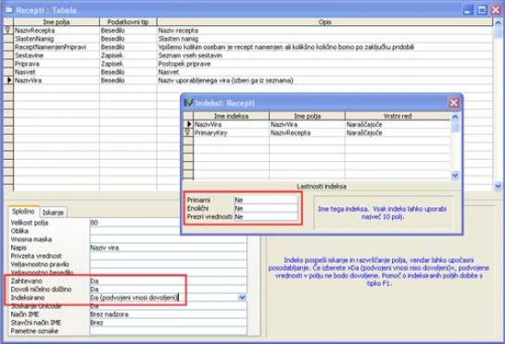Screen dimensions: 505x344
Task: Click the Privzeta vrednost property field
Action: point(168,256)
